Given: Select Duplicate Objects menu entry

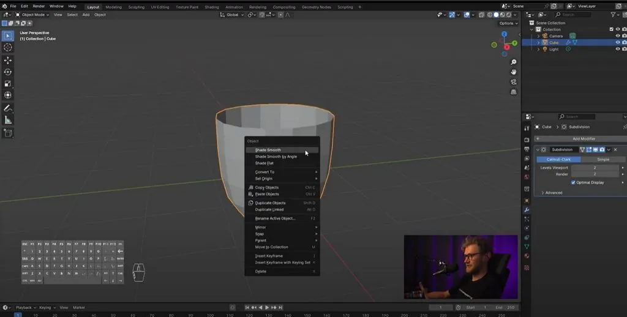Looking at the screenshot, I should 282,203.
